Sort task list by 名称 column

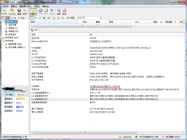click(x=54, y=22)
